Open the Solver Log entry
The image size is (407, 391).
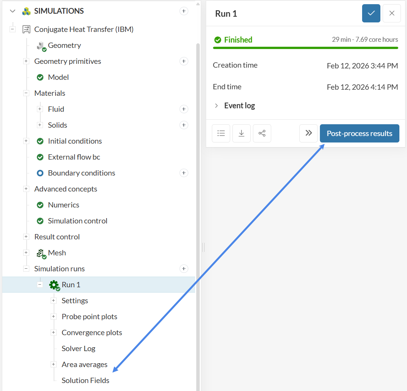pyautogui.click(x=78, y=348)
